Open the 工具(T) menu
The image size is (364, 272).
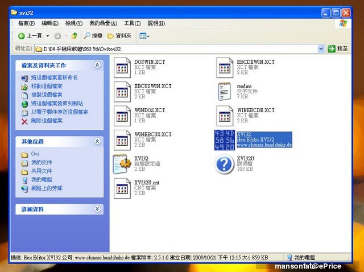coord(133,23)
